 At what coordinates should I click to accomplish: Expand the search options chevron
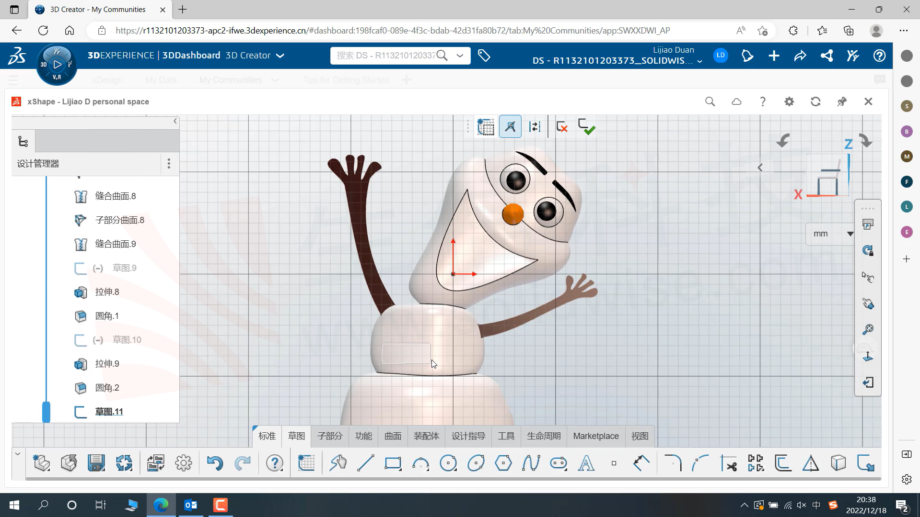460,56
